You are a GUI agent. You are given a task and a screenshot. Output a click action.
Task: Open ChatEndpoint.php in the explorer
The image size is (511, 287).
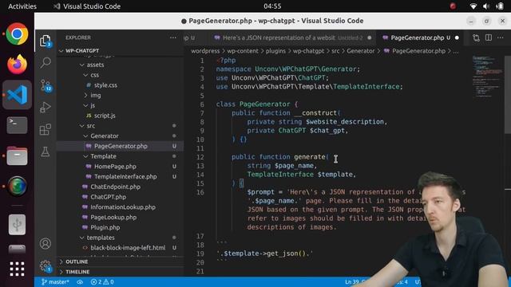(x=121, y=187)
